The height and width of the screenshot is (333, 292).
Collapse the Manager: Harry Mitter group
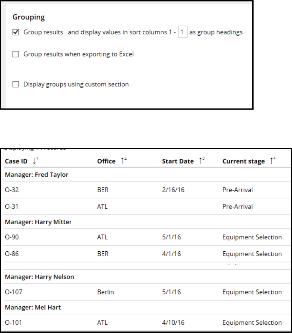38,222
